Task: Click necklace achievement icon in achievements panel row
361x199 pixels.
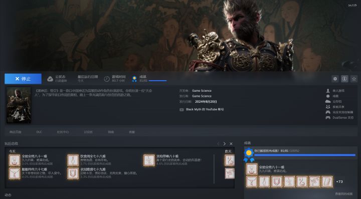Action: [x=252, y=181]
